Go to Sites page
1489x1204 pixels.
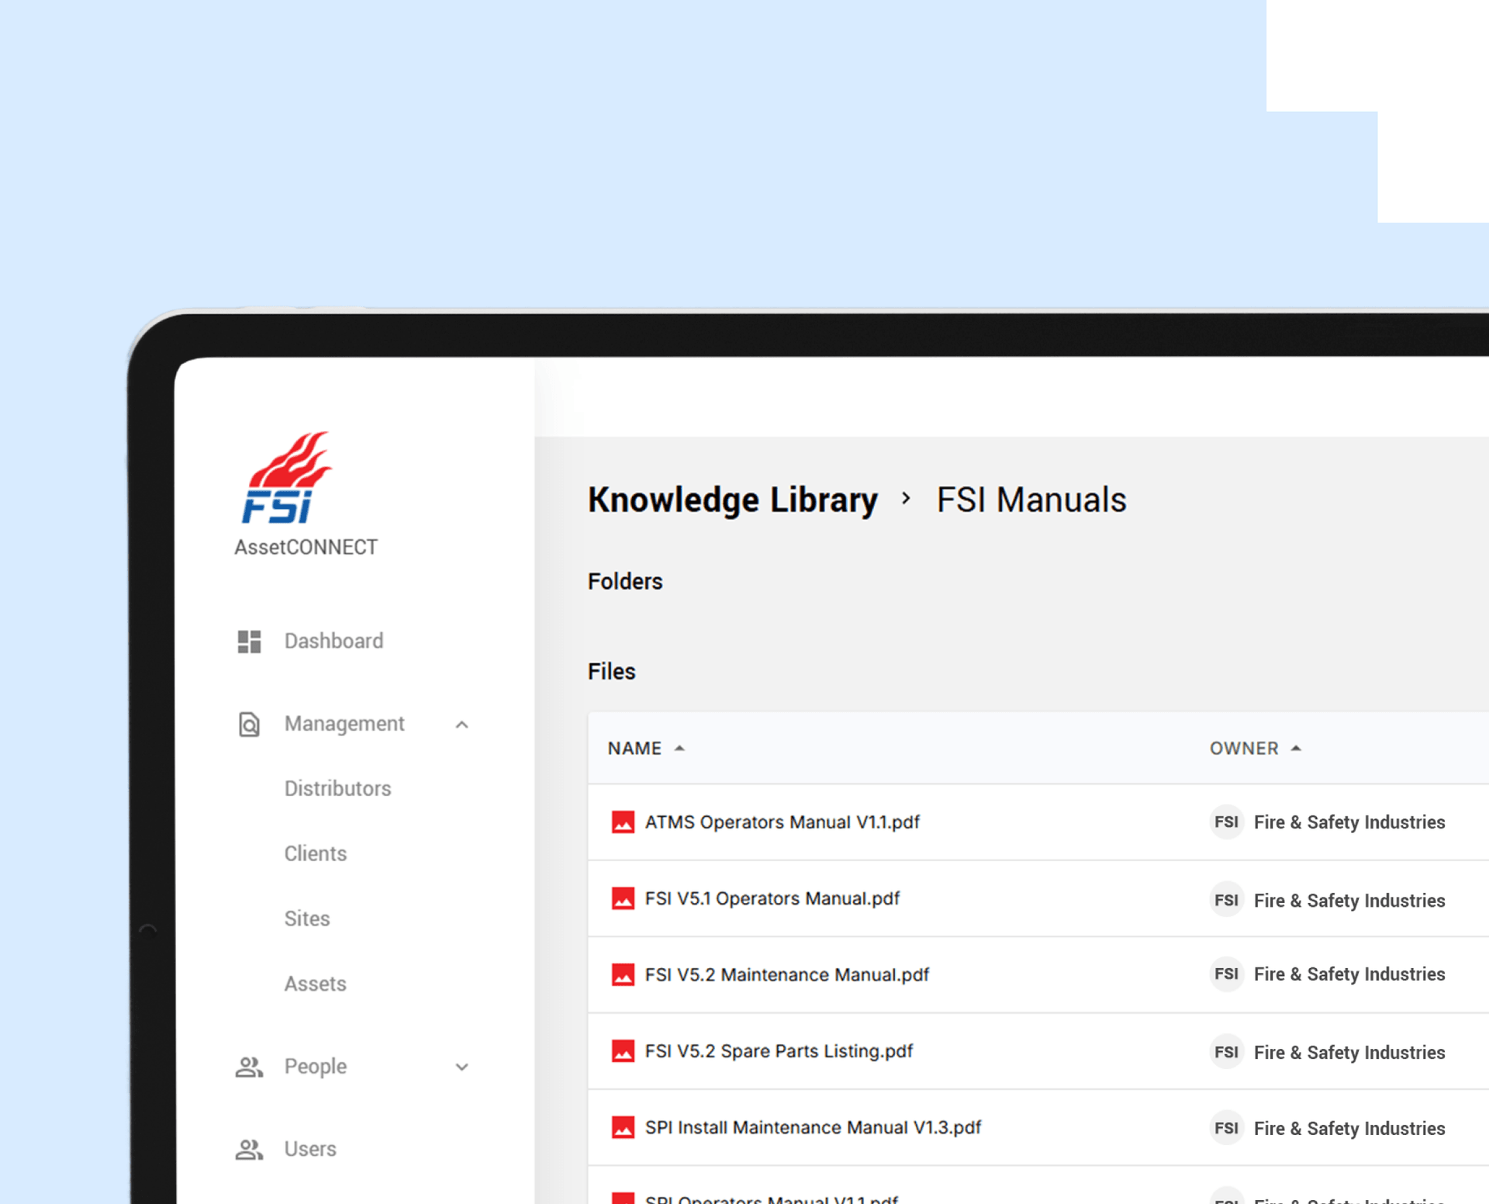(307, 919)
